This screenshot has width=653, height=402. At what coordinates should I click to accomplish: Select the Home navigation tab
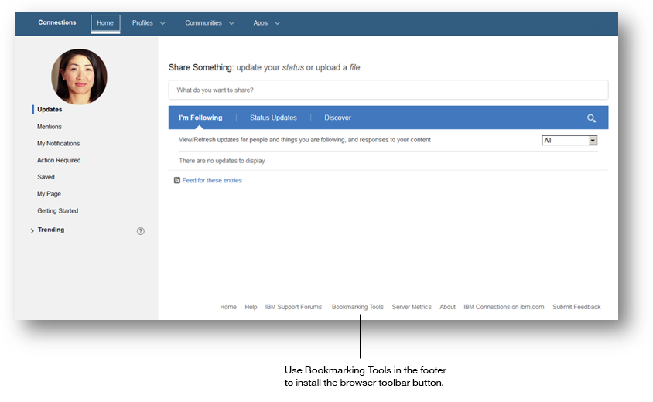point(105,23)
